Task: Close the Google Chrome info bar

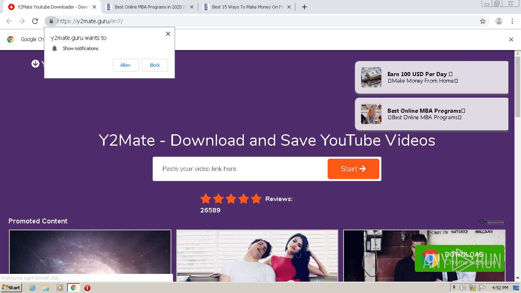Action: 511,39
